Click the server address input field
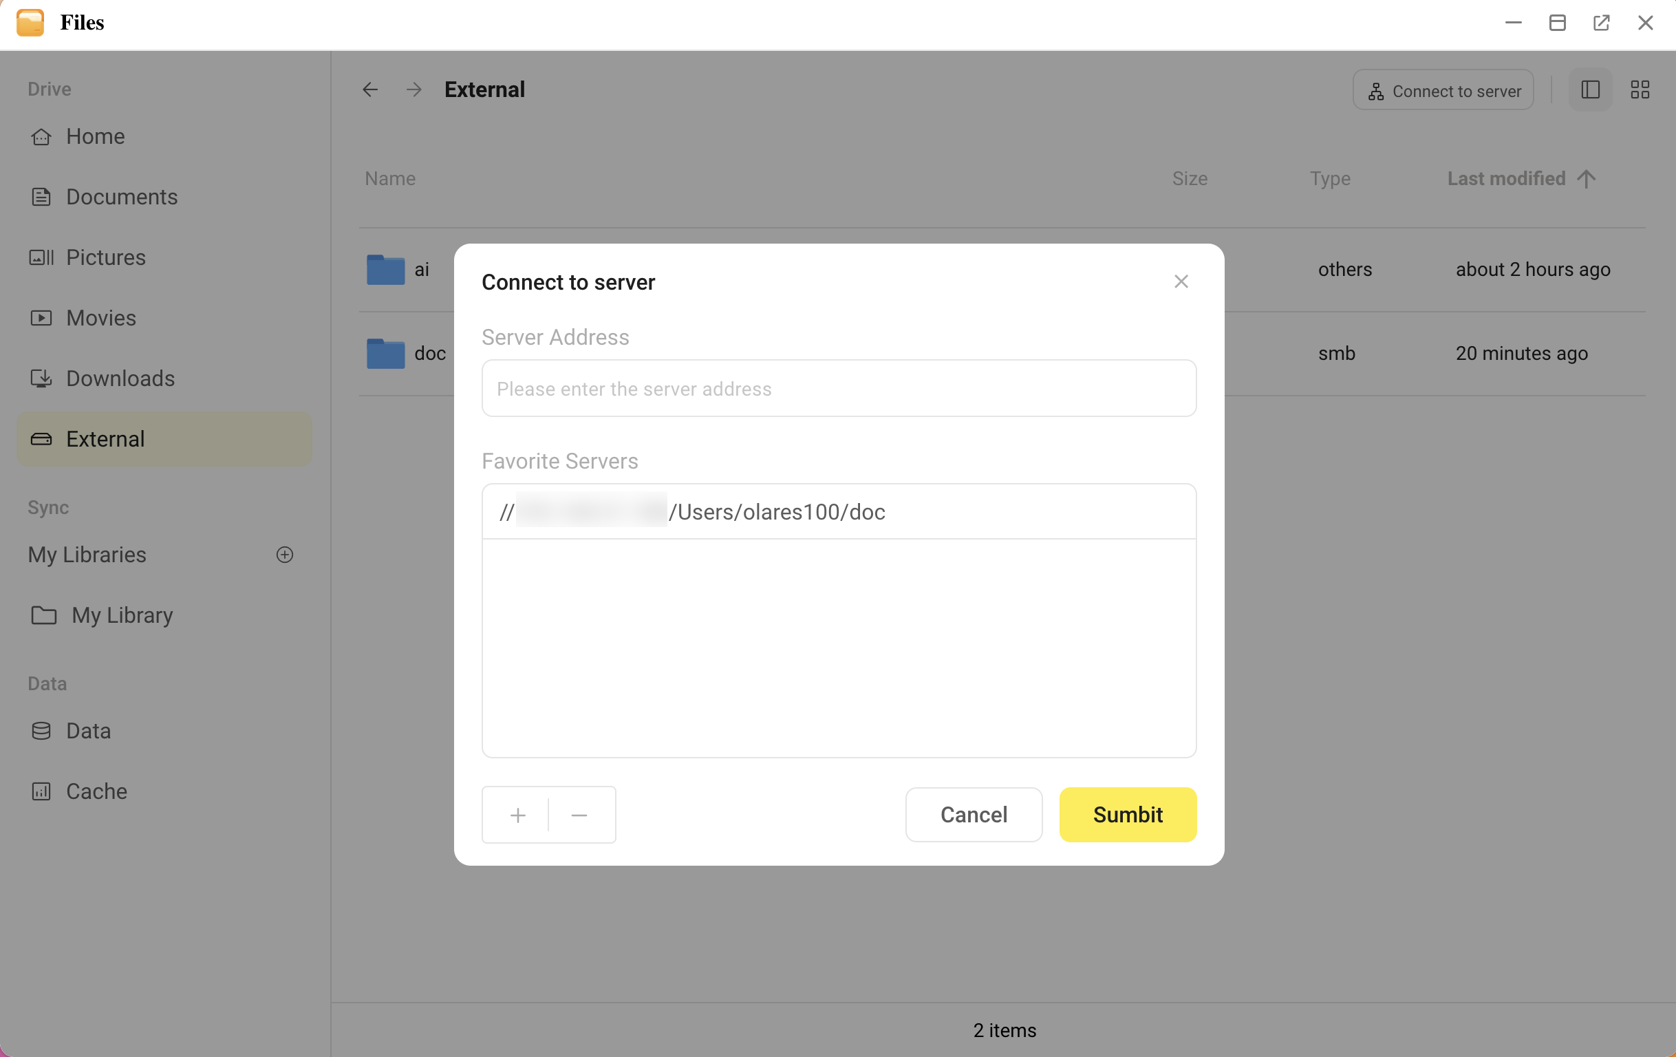The width and height of the screenshot is (1676, 1057). tap(837, 388)
